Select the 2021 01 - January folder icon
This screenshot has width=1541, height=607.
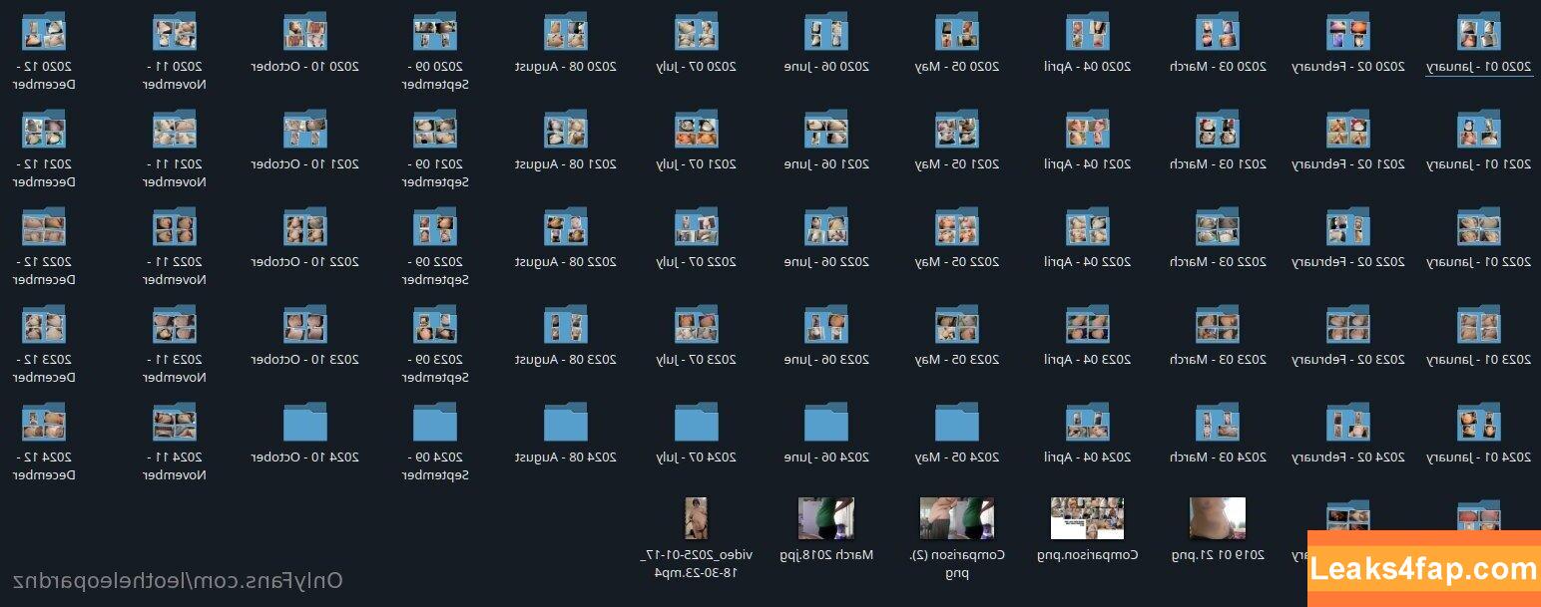point(1478,130)
